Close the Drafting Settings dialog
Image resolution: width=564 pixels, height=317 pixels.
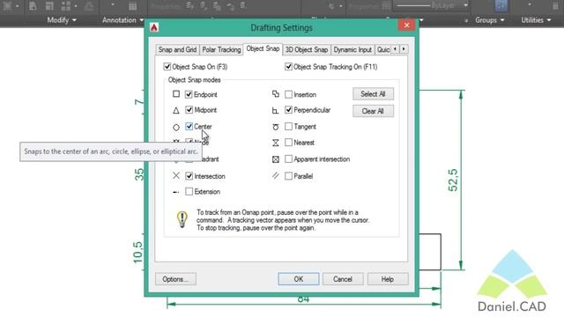(406, 26)
